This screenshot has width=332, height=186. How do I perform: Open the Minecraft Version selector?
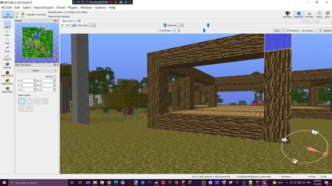pyautogui.click(x=67, y=12)
